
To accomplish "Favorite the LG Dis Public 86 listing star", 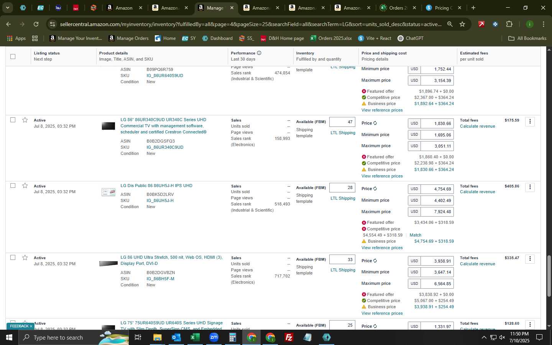I will click(x=25, y=186).
